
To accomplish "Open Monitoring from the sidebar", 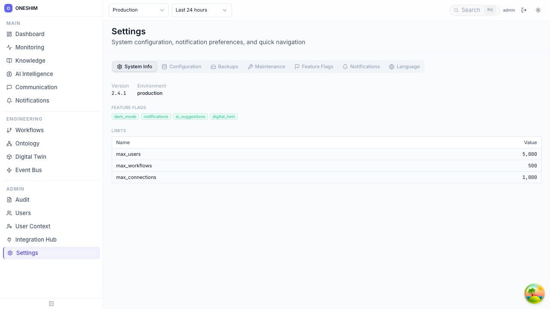I will click(29, 47).
